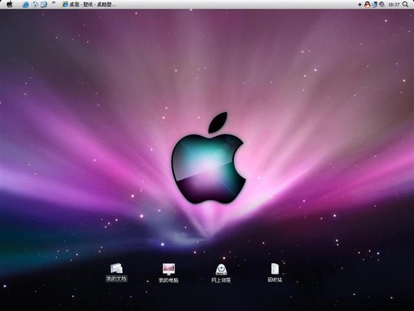Select the 回收站 recycle bin icon
This screenshot has height=311, width=414.
coord(275,268)
